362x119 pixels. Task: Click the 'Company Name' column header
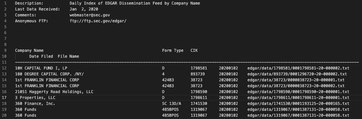click(x=29, y=50)
